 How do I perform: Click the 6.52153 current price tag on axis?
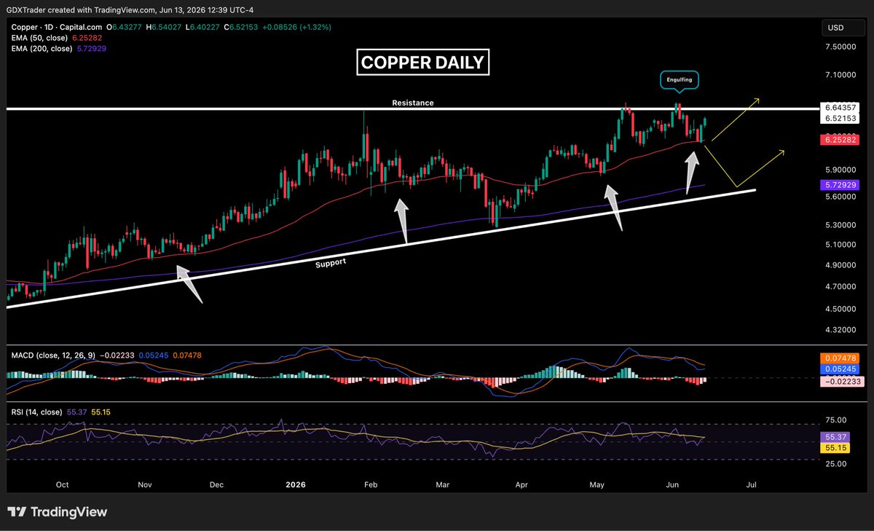coord(840,117)
